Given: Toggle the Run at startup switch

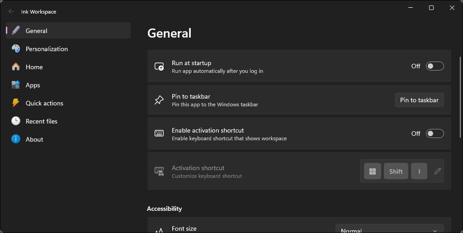Looking at the screenshot, I should point(435,66).
